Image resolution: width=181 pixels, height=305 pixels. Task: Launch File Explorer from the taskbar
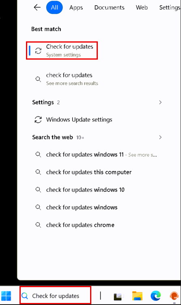137,296
